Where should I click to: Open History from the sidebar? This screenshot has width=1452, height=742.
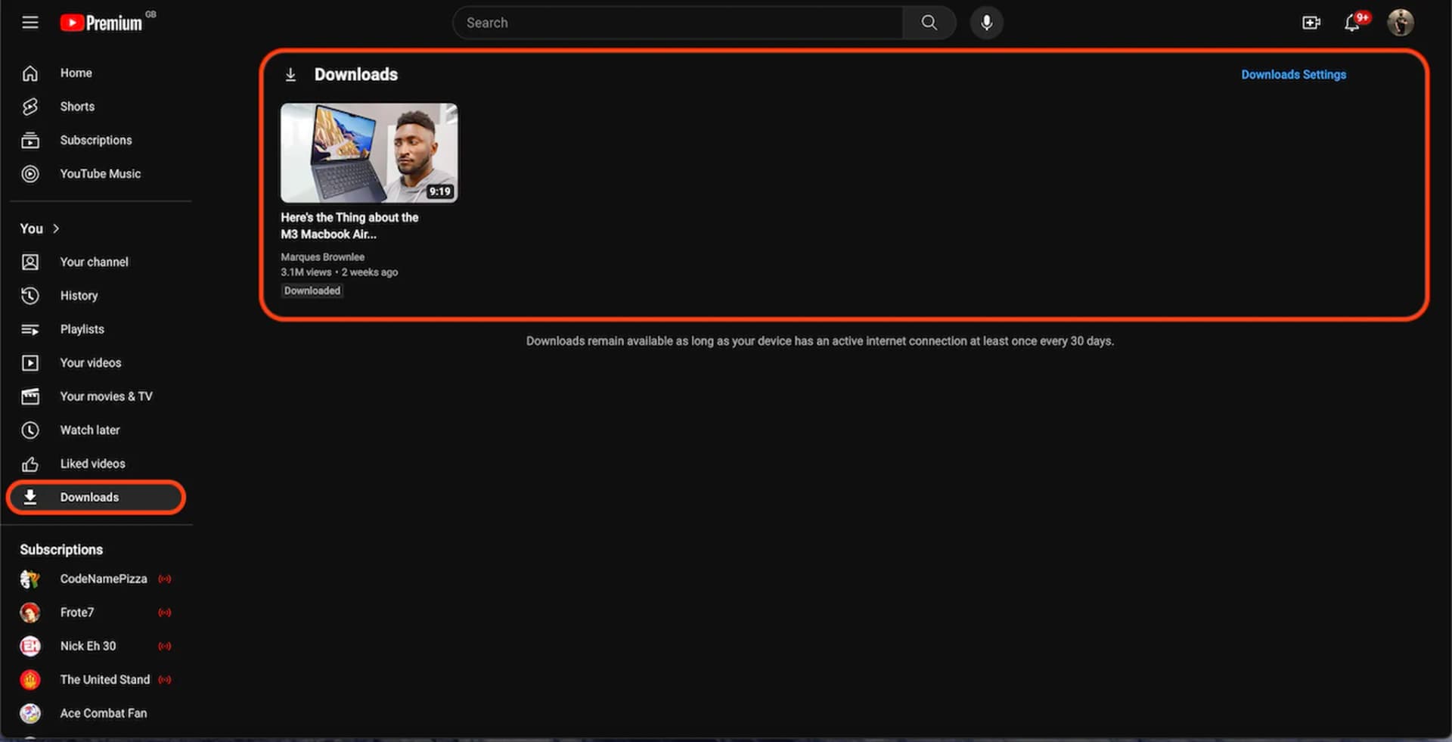pyautogui.click(x=79, y=296)
